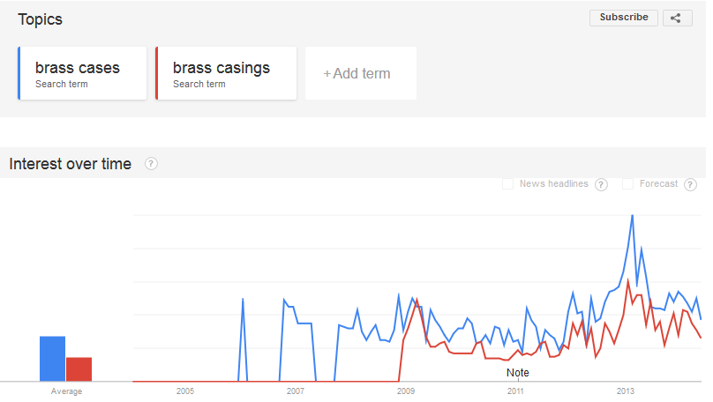
Task: Click the plus icon in Add term
Action: pos(327,73)
